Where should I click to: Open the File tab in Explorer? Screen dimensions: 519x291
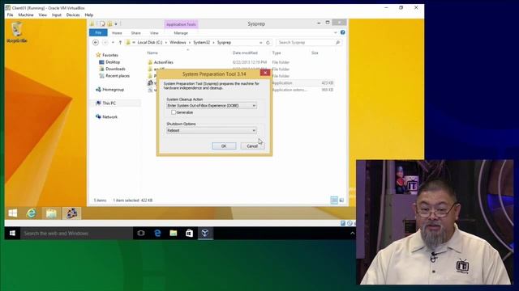point(98,32)
